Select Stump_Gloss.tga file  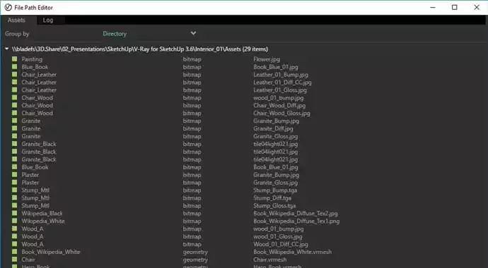point(274,206)
